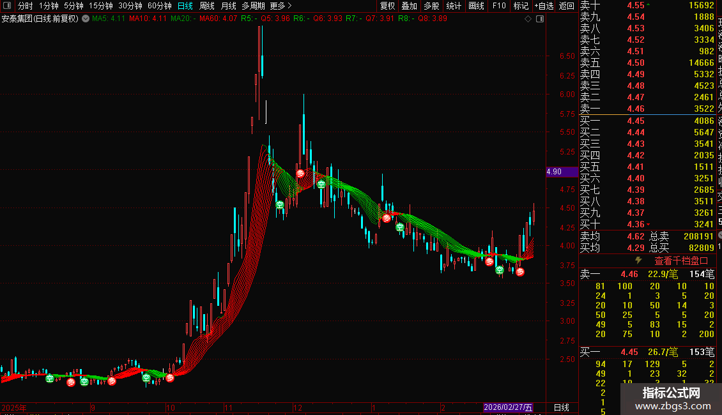Switch to the 1分钟 period tab
The height and width of the screenshot is (415, 722).
[x=49, y=6]
